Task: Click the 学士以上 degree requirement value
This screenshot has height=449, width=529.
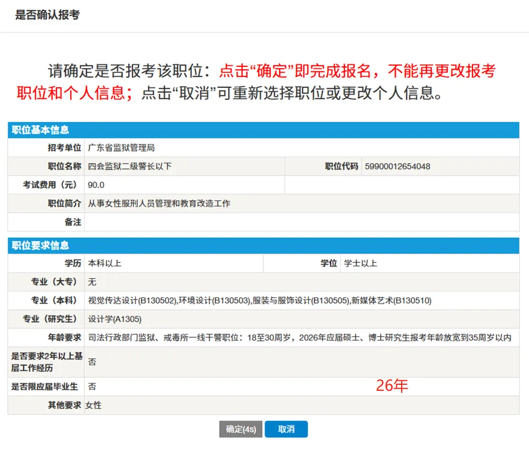Action: (361, 263)
